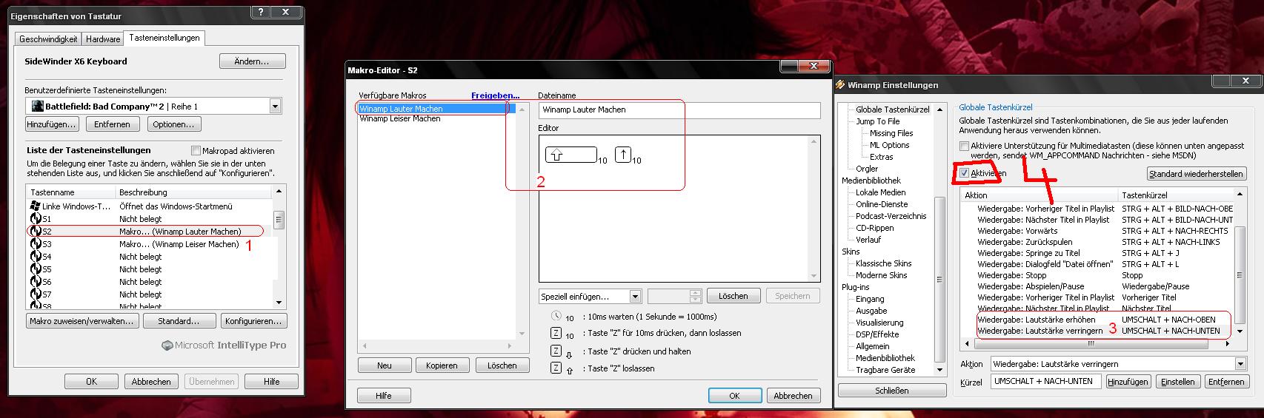Select the S4 key icon in key list

pyautogui.click(x=35, y=257)
